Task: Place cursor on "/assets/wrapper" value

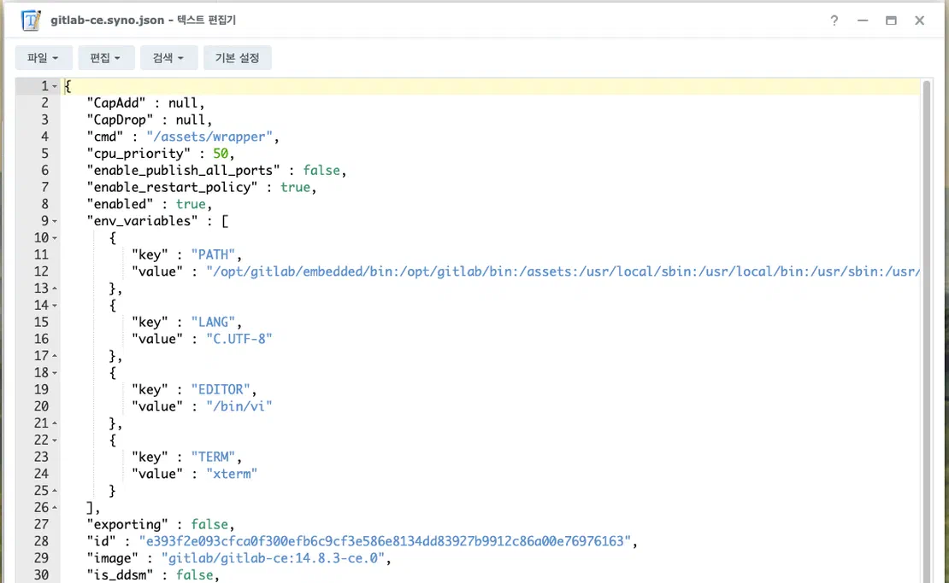Action: coord(209,137)
